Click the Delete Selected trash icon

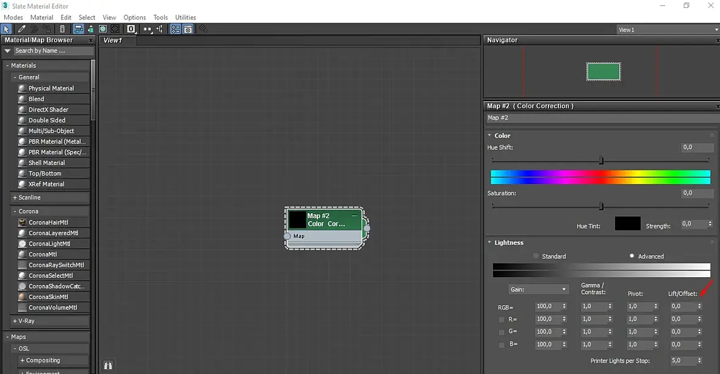(x=62, y=29)
